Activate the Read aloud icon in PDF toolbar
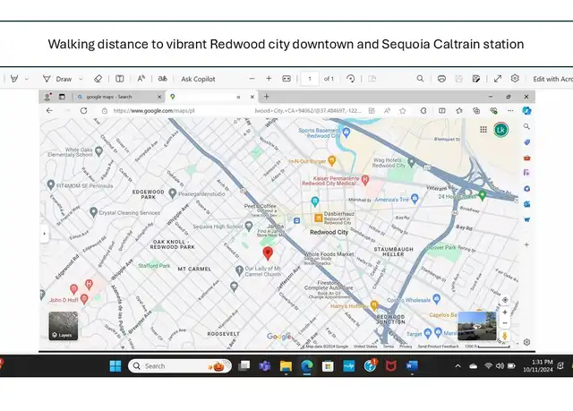 [x=141, y=79]
